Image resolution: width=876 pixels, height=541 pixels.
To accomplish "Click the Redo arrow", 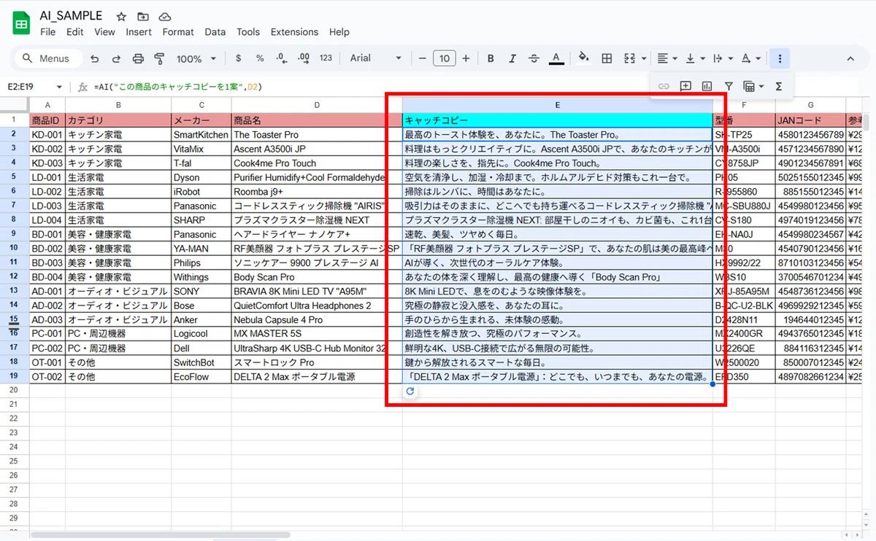I will click(116, 58).
